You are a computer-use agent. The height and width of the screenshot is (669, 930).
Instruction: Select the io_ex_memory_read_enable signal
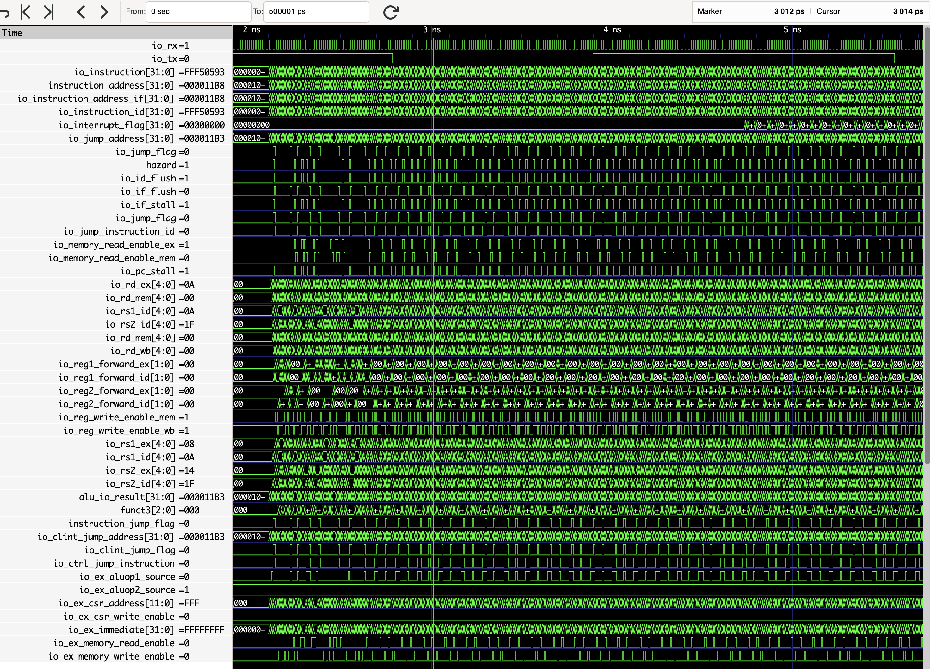(116, 643)
